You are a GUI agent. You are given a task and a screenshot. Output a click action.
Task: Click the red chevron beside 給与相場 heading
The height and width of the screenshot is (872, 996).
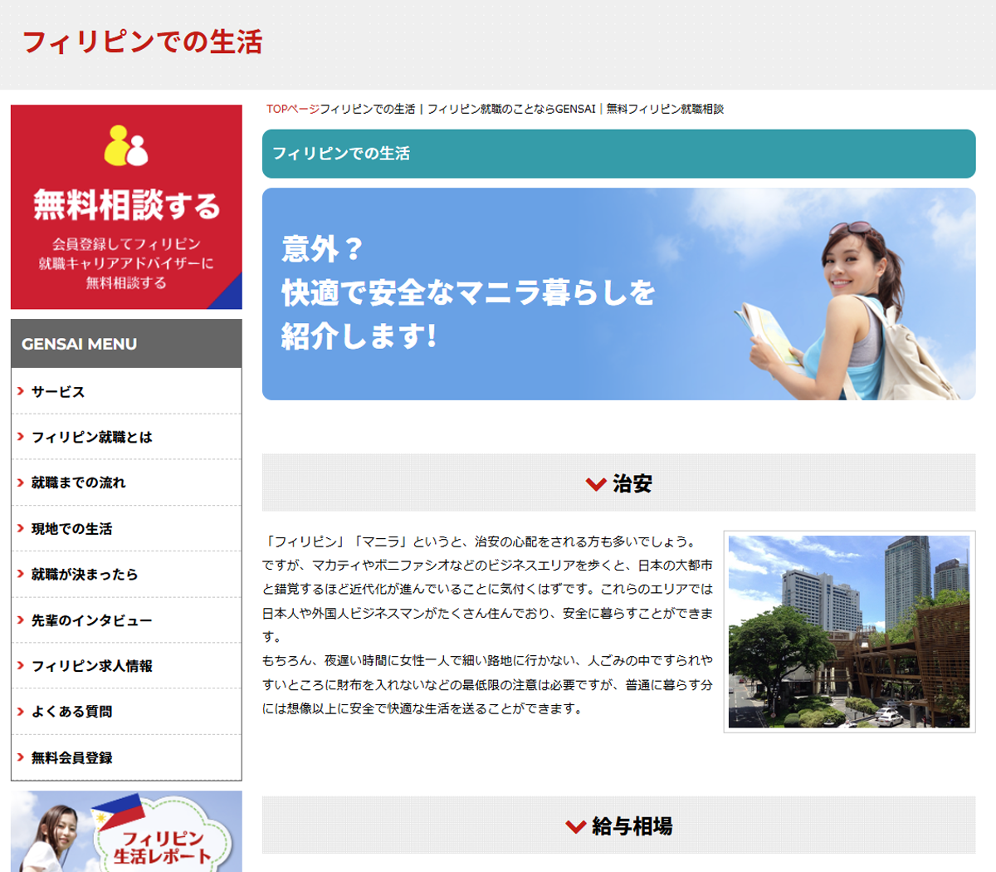pyautogui.click(x=575, y=826)
